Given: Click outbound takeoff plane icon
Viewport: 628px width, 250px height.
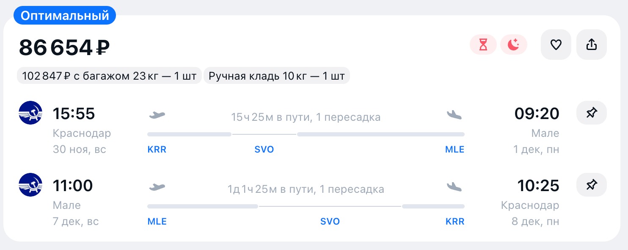Looking at the screenshot, I should click(x=157, y=114).
